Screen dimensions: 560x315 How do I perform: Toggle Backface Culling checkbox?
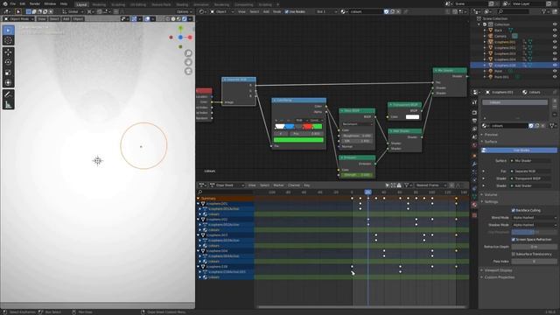point(514,210)
